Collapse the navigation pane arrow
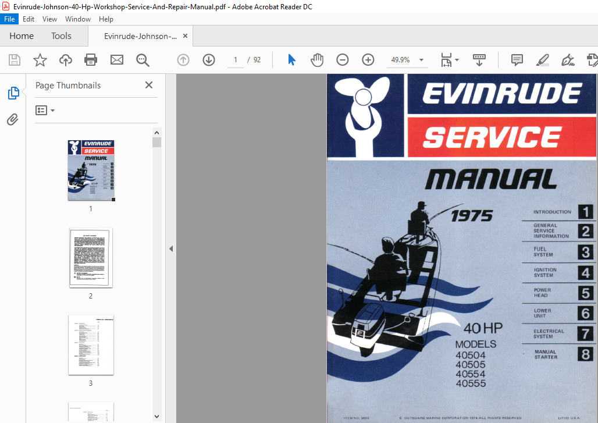Image resolution: width=598 pixels, height=423 pixels. tap(171, 248)
